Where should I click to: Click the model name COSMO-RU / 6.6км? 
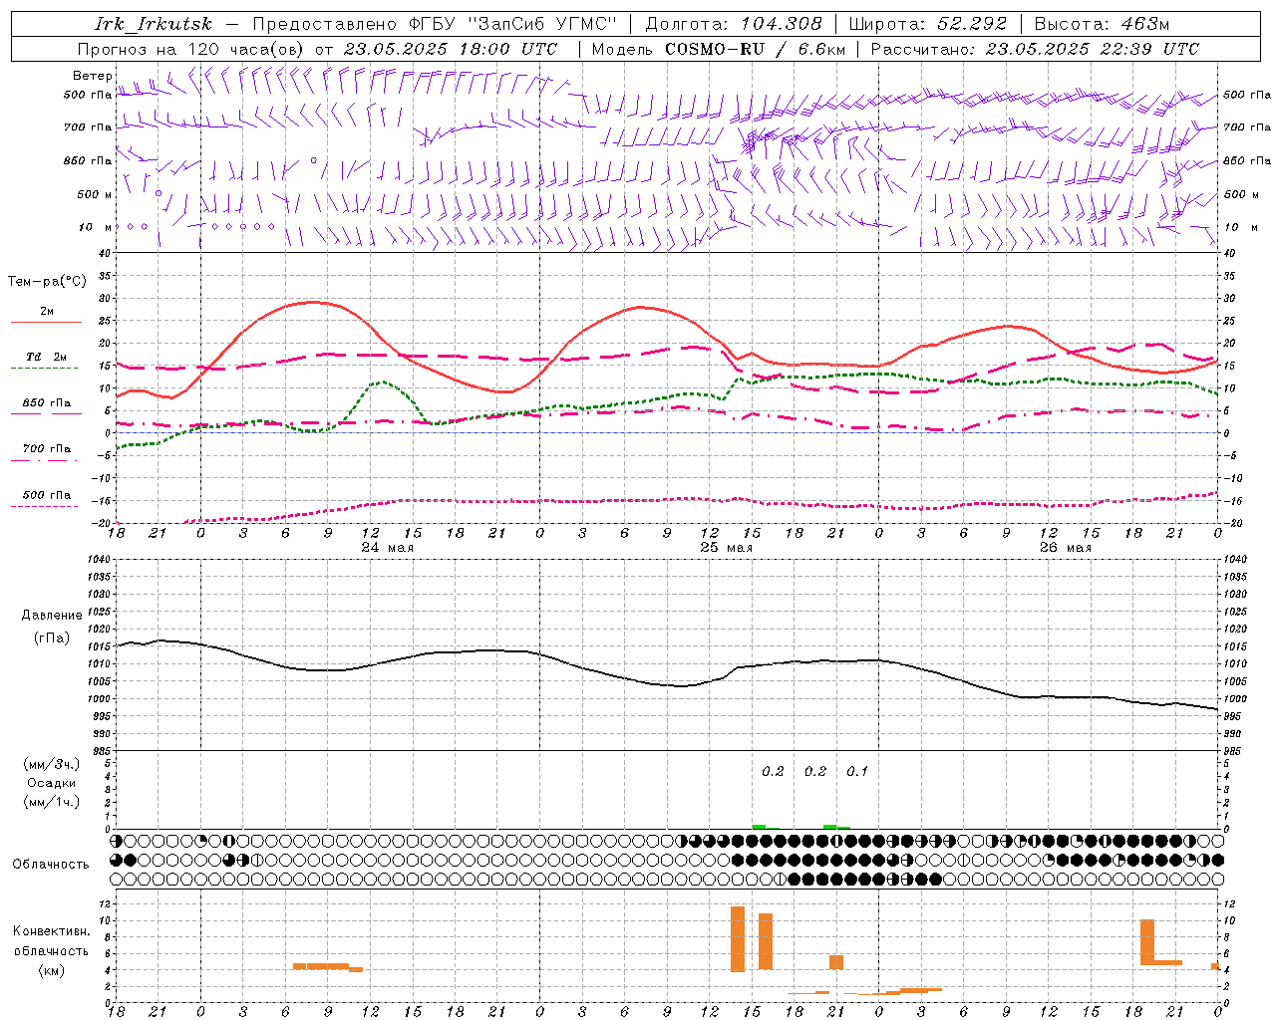pos(755,49)
